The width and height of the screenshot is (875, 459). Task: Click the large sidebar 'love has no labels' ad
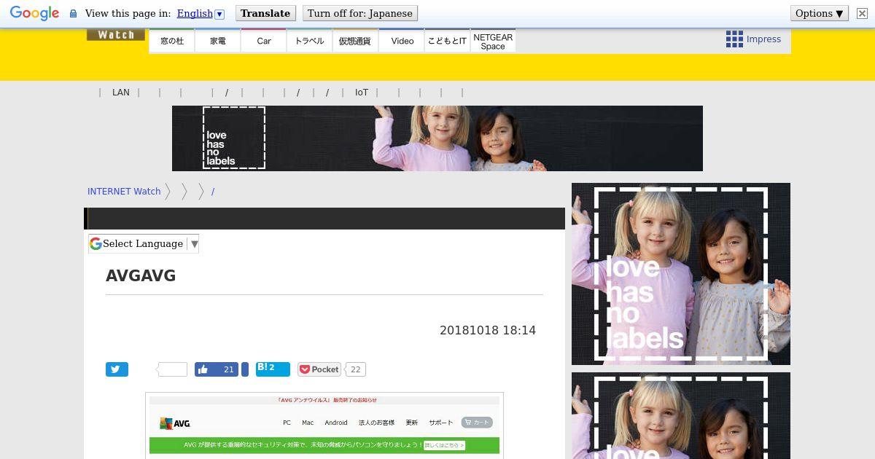click(x=681, y=274)
